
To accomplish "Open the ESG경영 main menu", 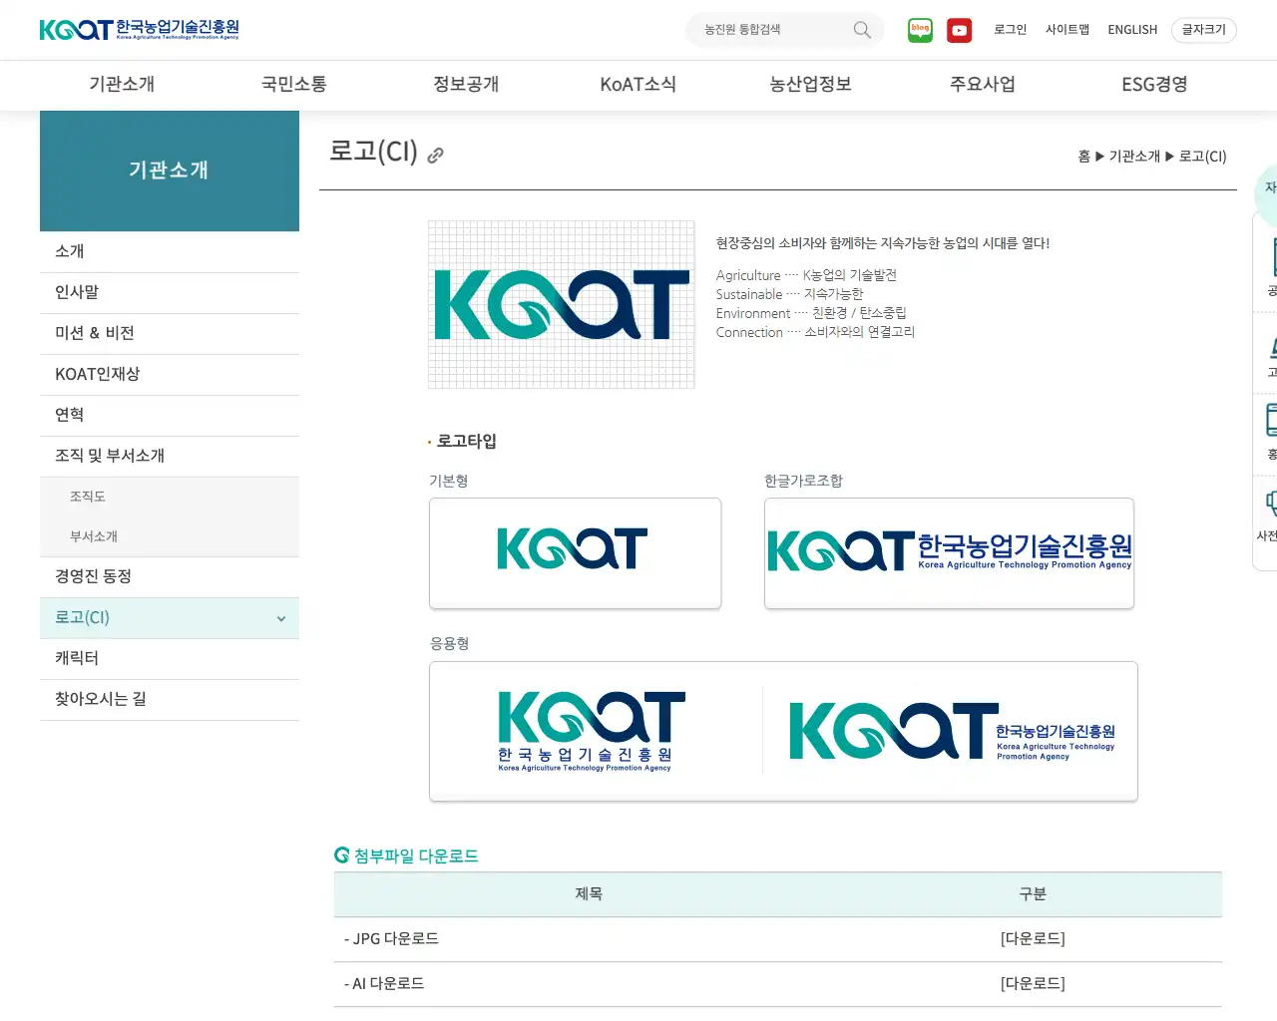I will tap(1154, 85).
